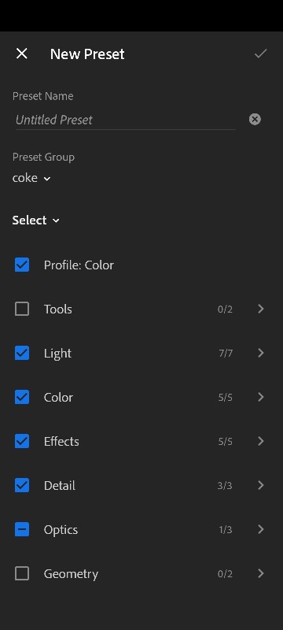Tap the Light settings row label
This screenshot has height=630, width=283.
57,353
